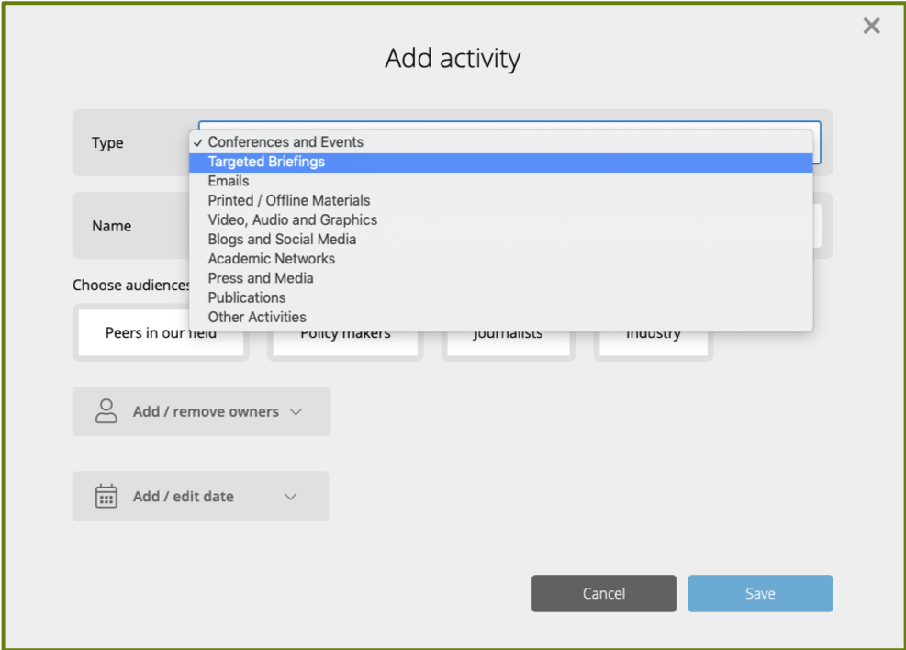This screenshot has height=650, width=906.
Task: Expand the Add / edit date chevron
Action: 290,497
